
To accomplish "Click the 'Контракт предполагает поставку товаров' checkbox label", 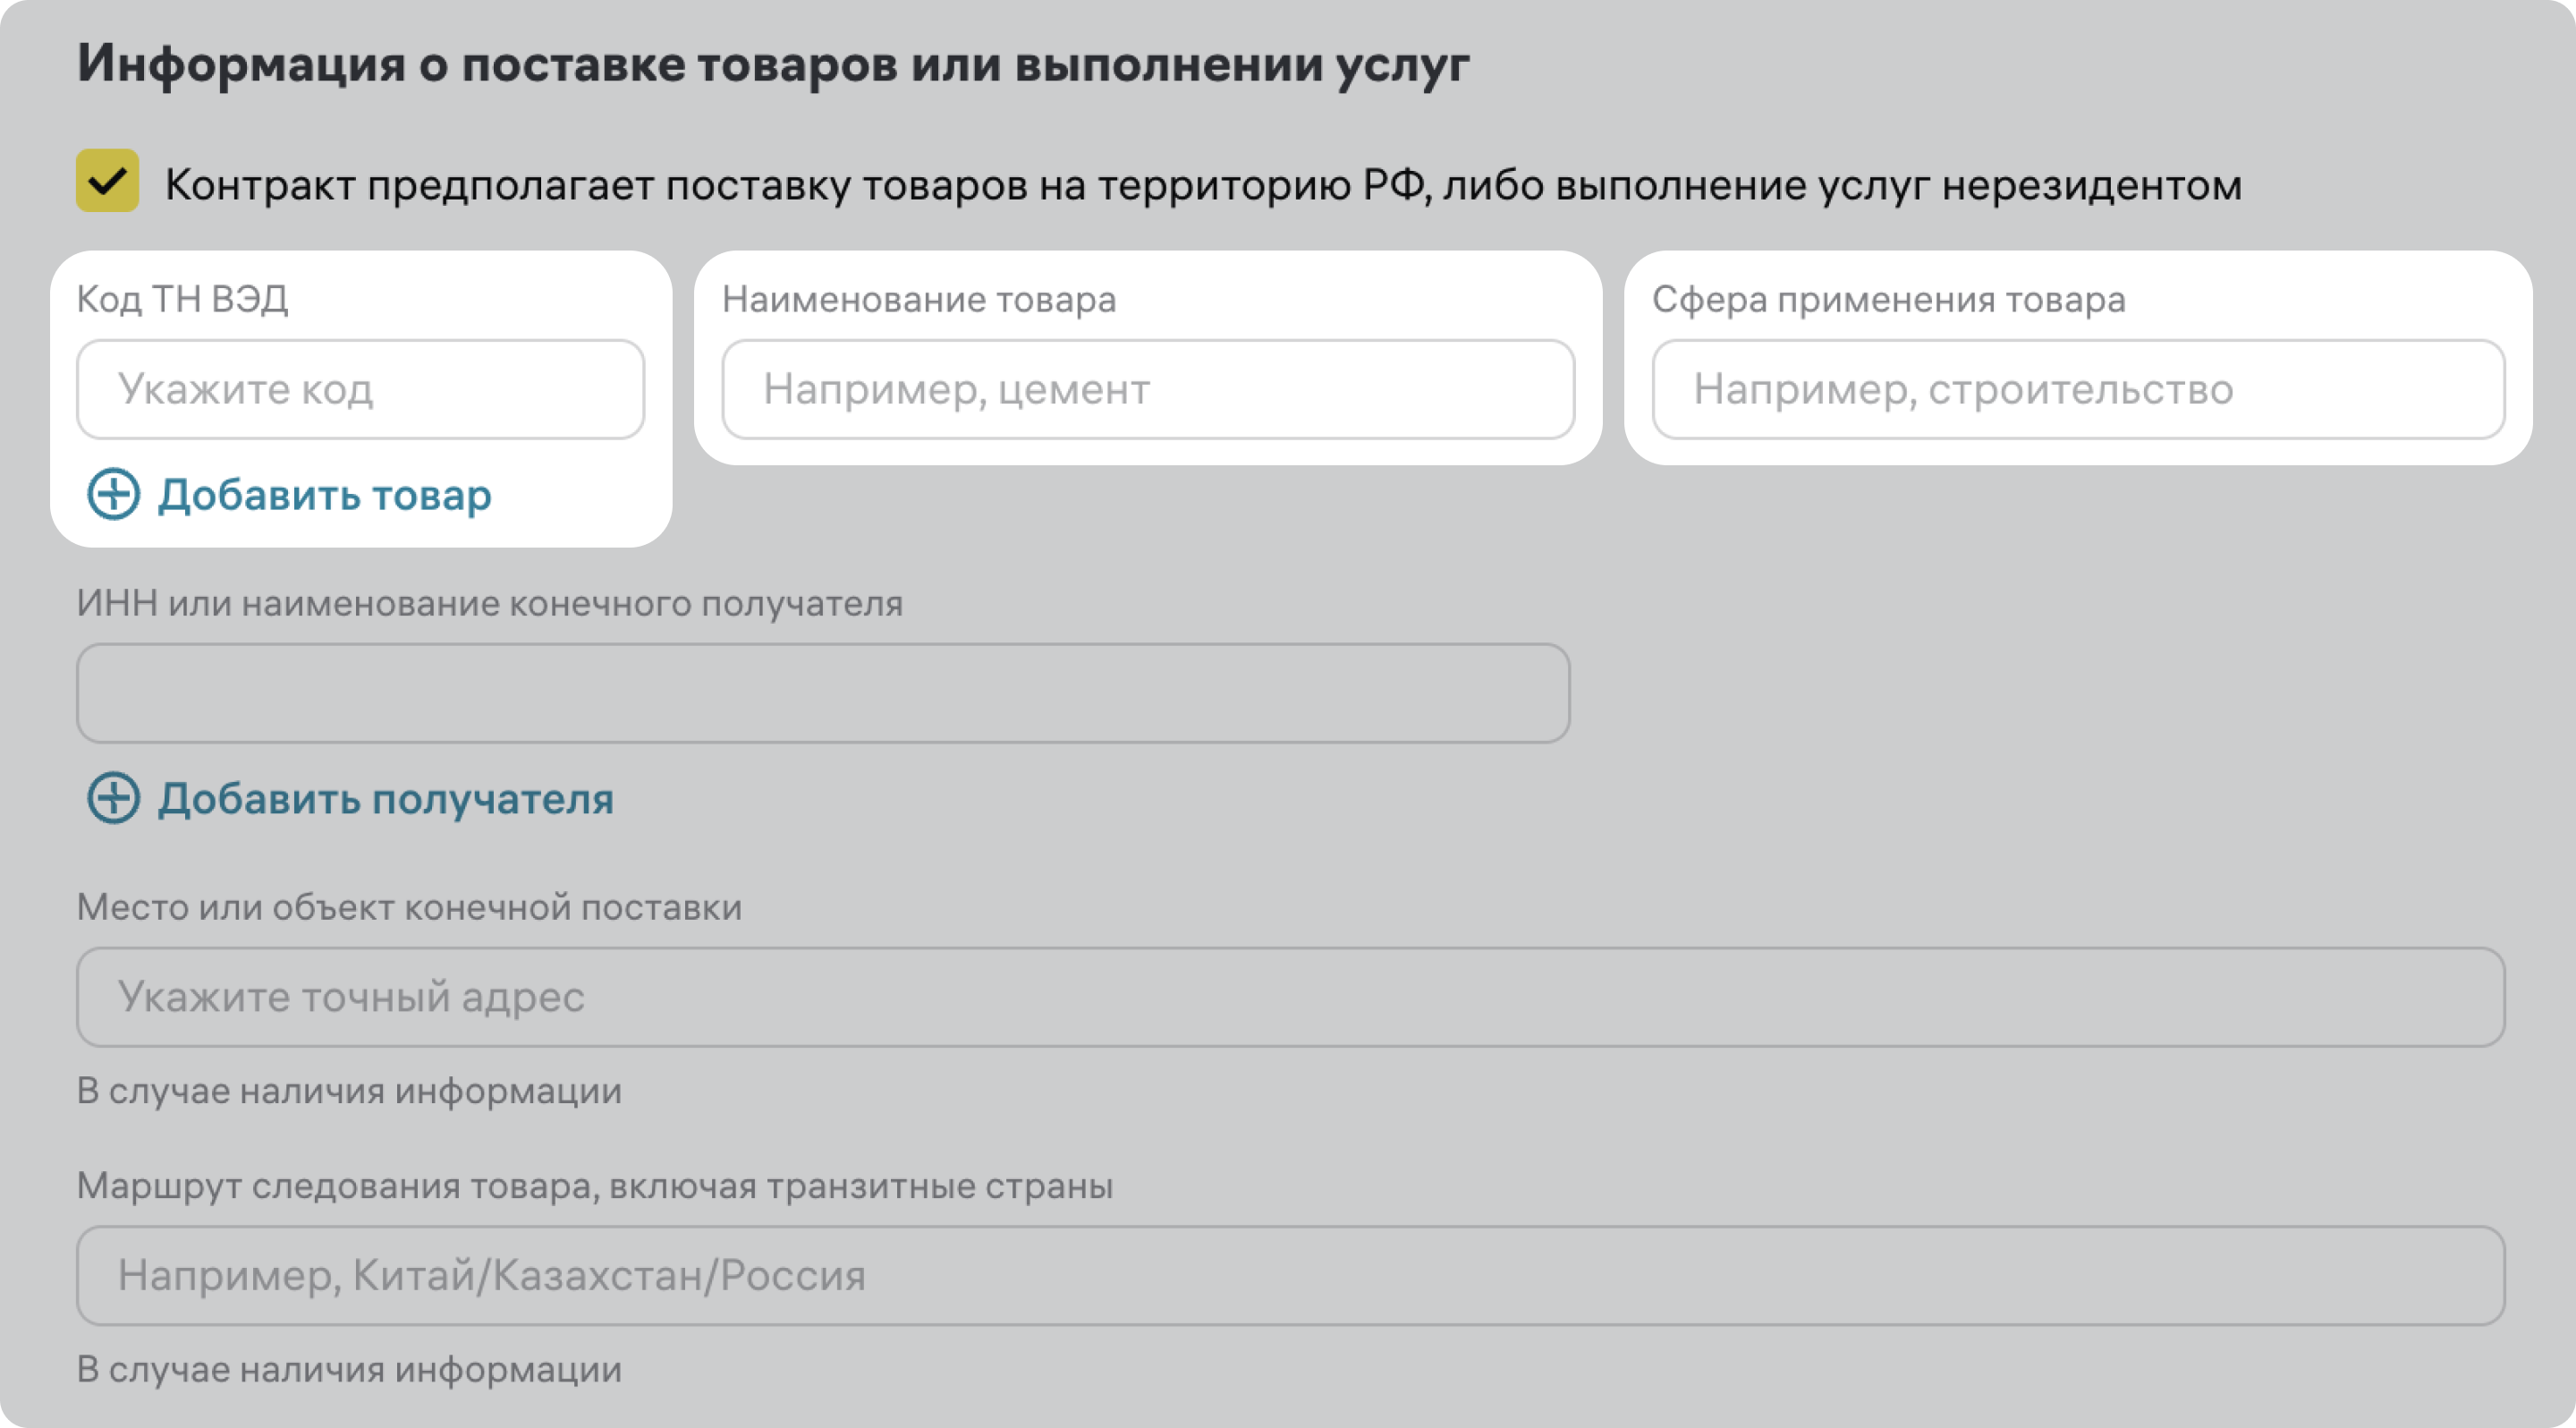I will 1202,186.
